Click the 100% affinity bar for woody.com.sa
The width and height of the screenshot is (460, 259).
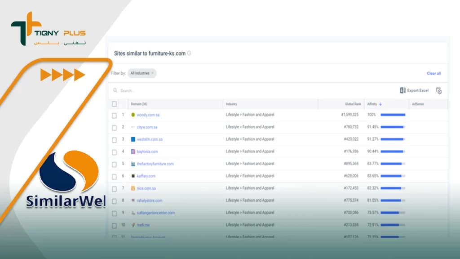393,115
